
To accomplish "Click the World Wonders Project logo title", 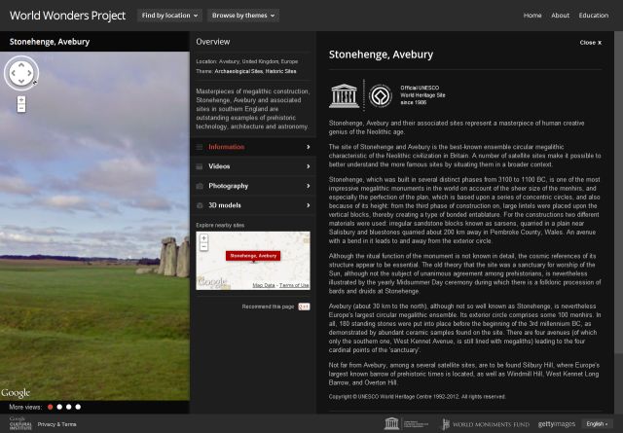I will 67,16.
